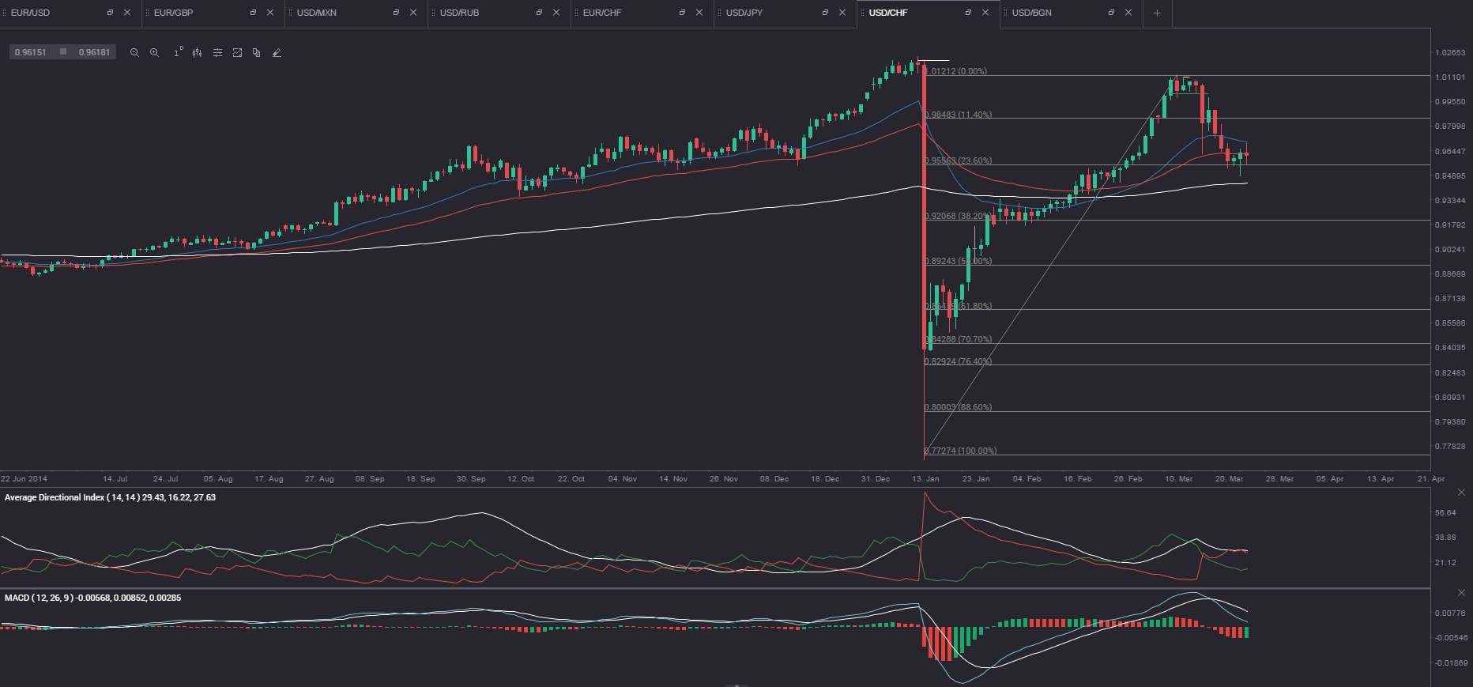Click the overlapping squares copy icon
The width and height of the screenshot is (1473, 687).
coord(257,53)
